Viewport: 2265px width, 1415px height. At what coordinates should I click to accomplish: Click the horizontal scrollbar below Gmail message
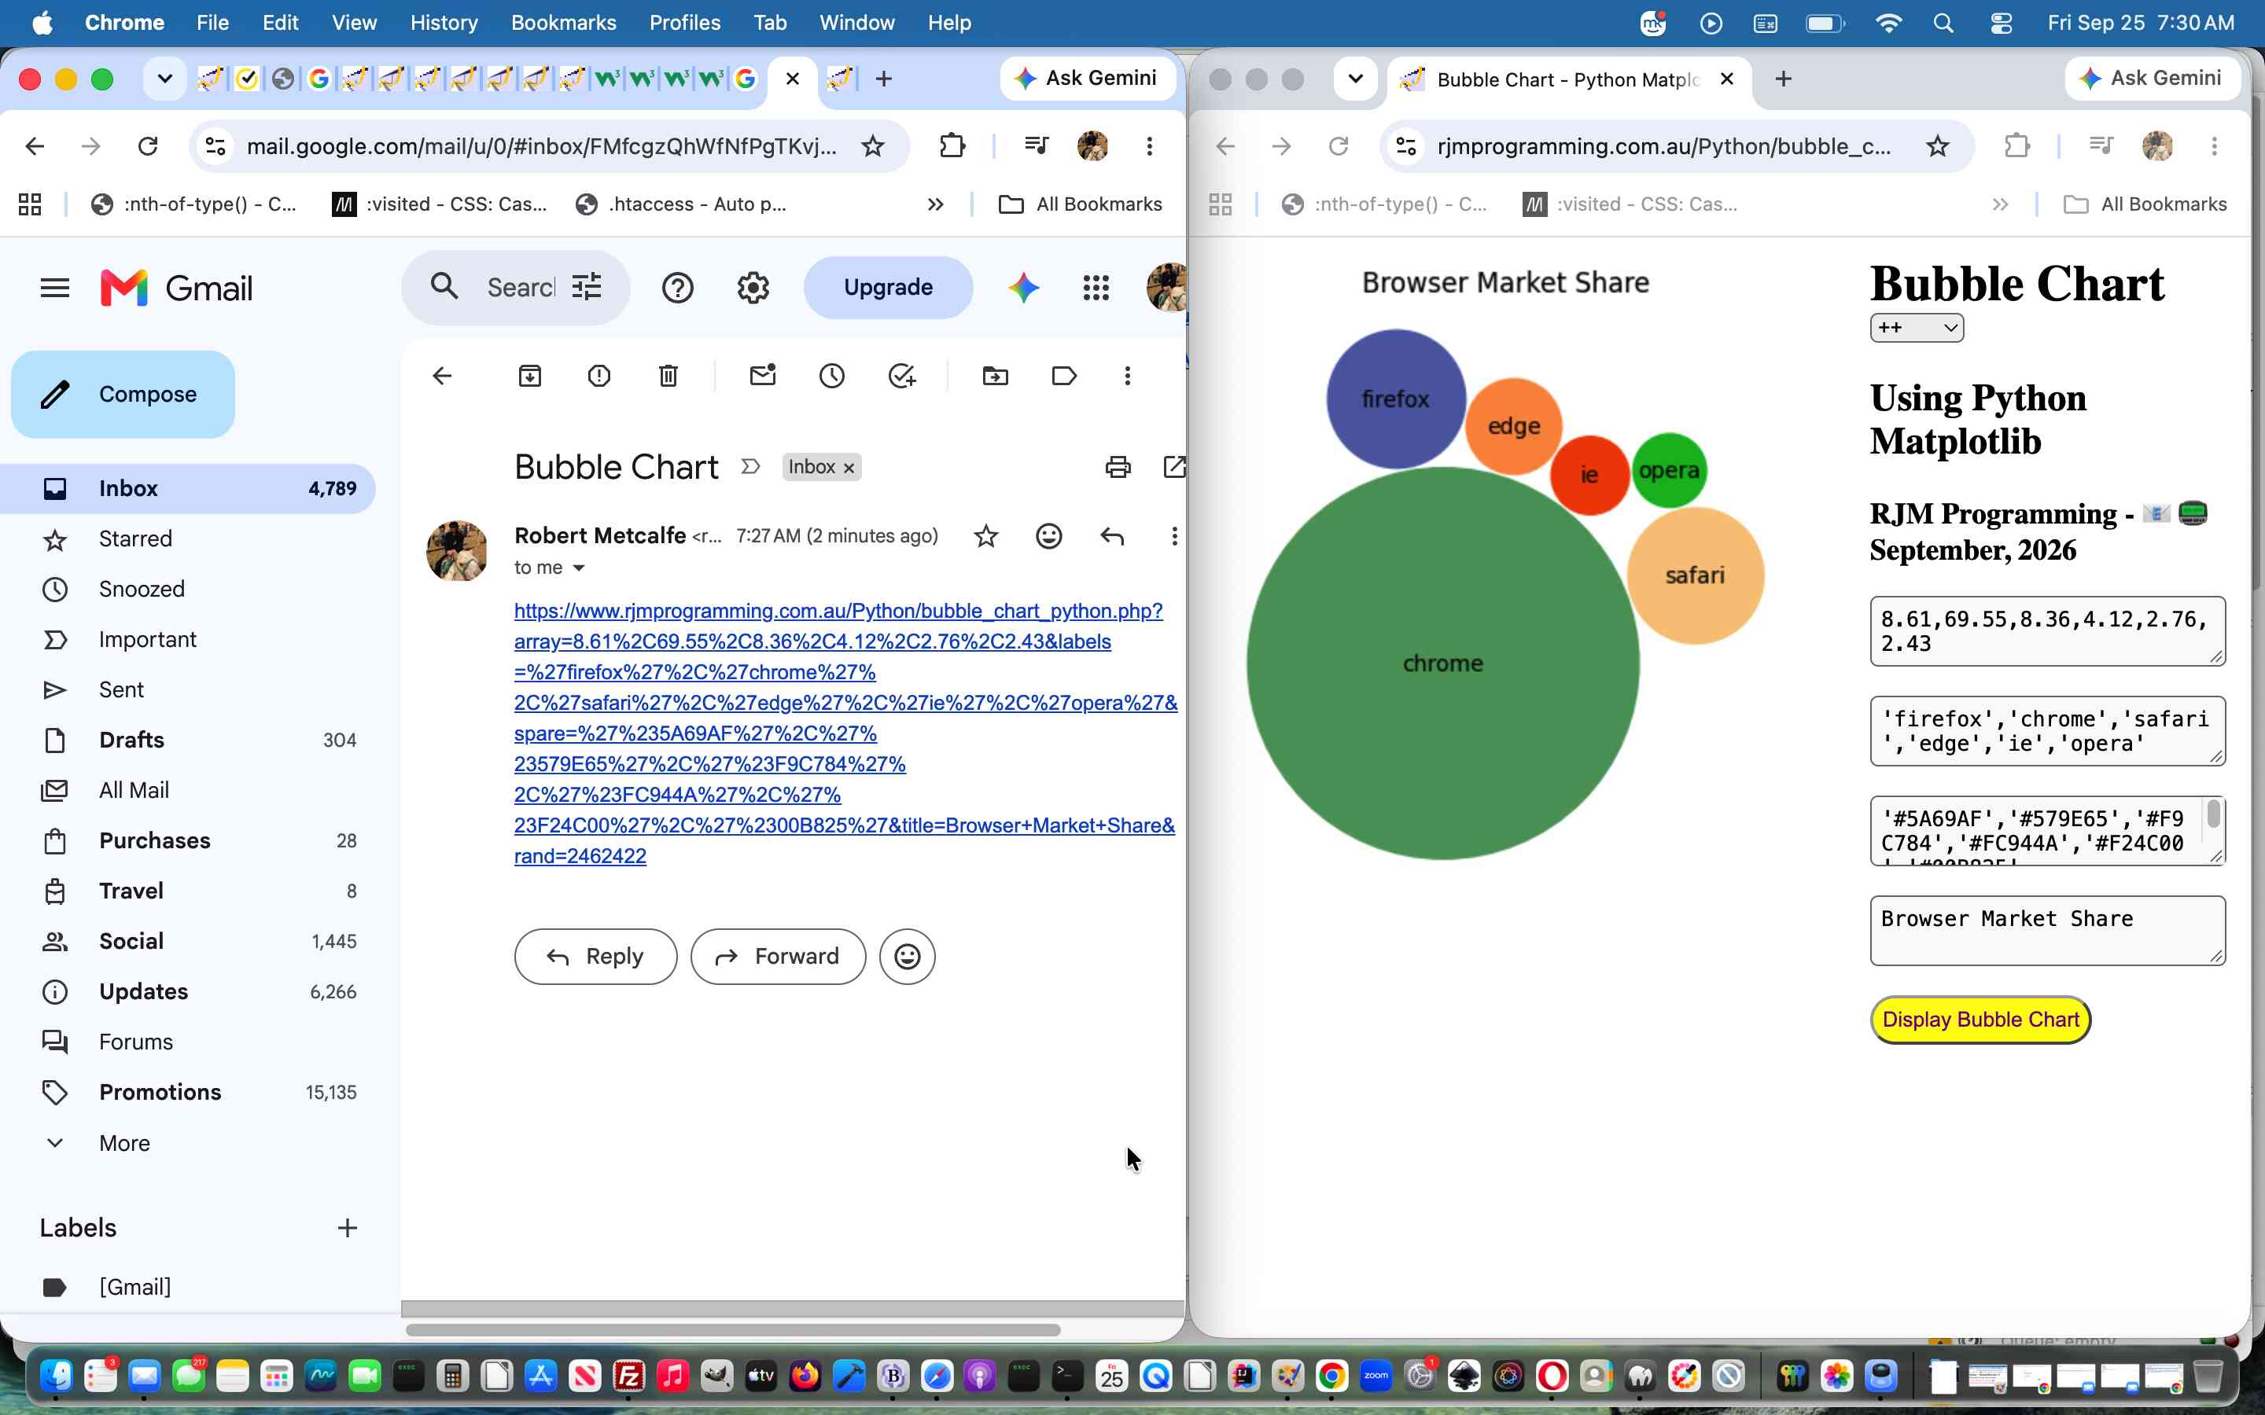point(733,1330)
